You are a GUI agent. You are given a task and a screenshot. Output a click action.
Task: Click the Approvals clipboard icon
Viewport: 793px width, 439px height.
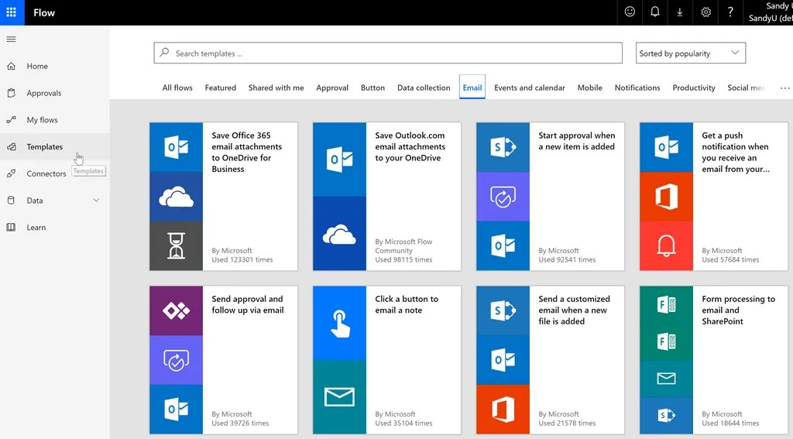tap(11, 93)
